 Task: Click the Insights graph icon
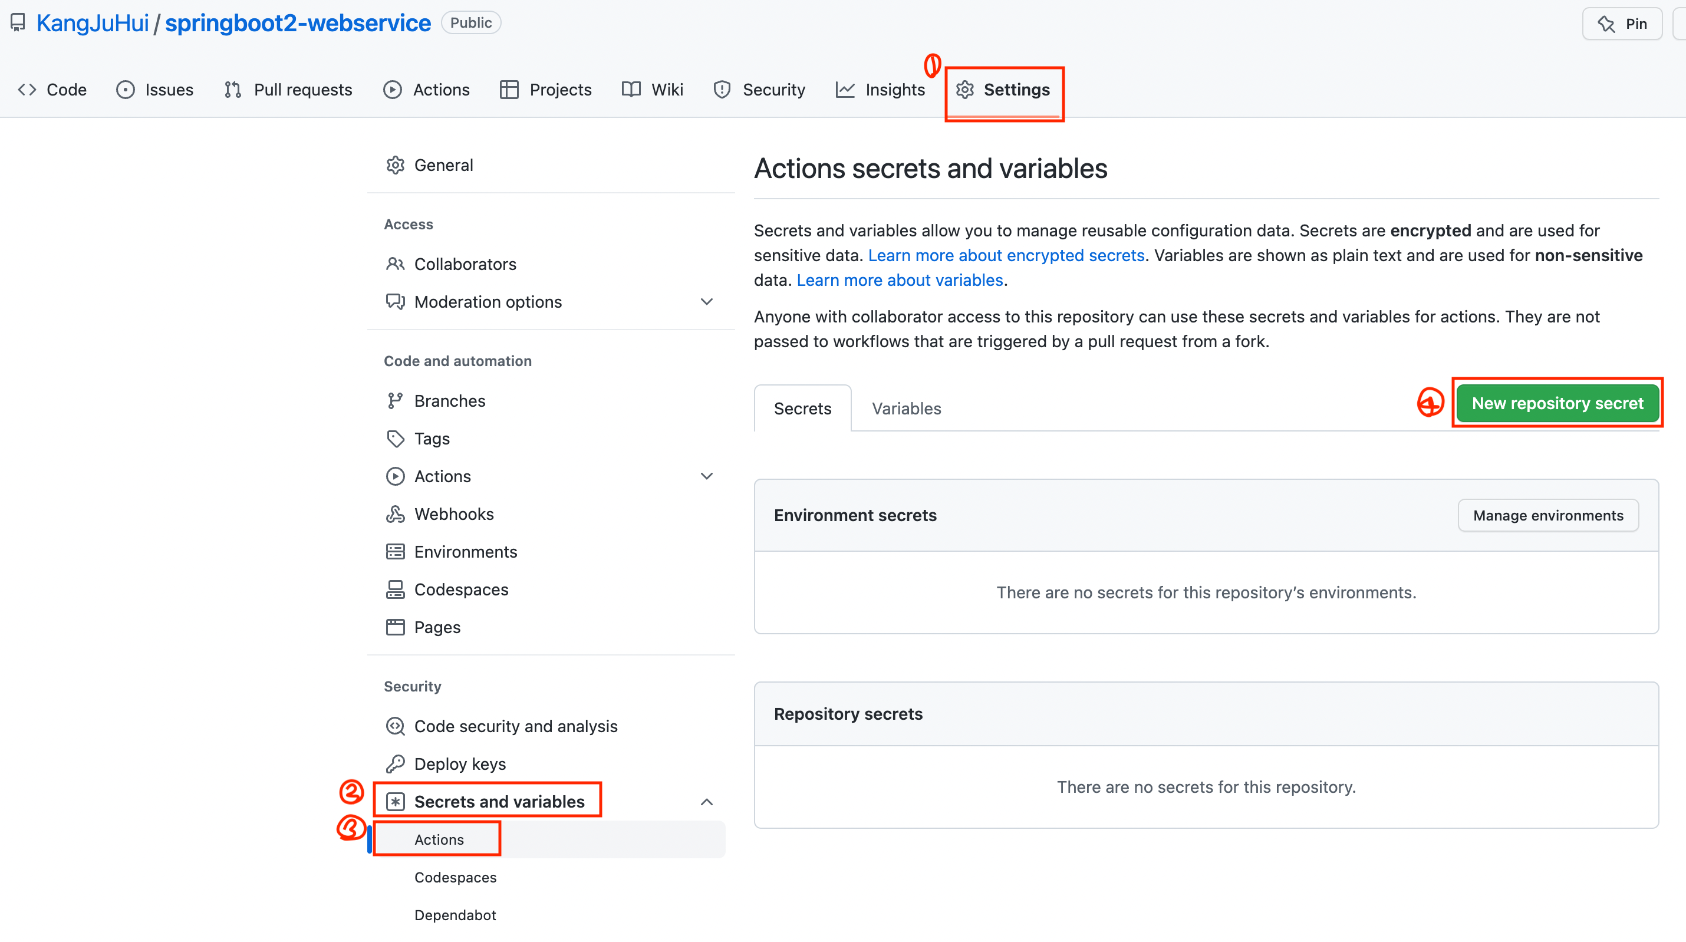point(845,90)
